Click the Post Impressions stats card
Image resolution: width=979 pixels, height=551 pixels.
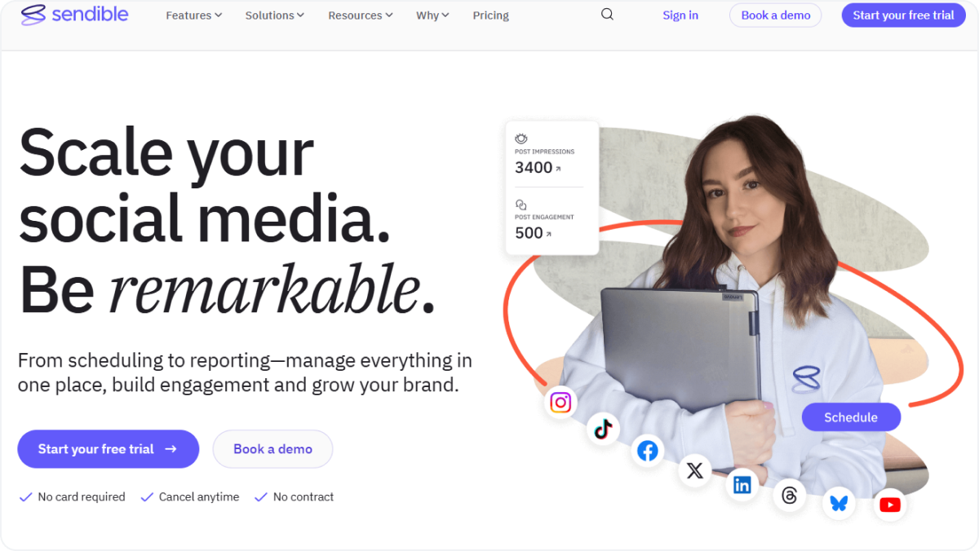pos(552,154)
